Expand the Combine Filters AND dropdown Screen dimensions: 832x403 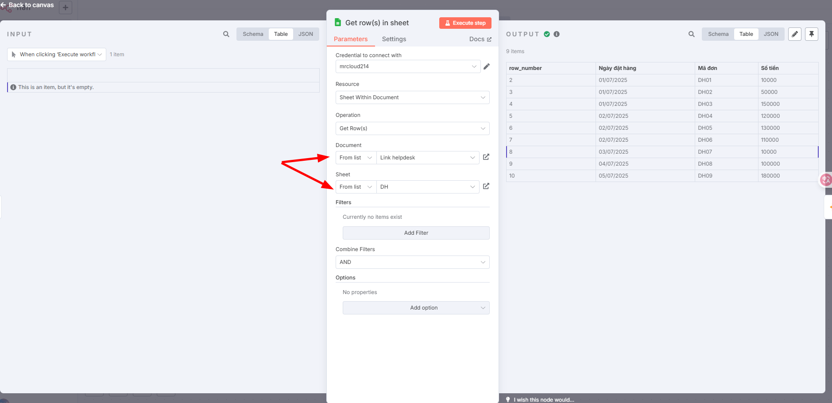tap(413, 262)
